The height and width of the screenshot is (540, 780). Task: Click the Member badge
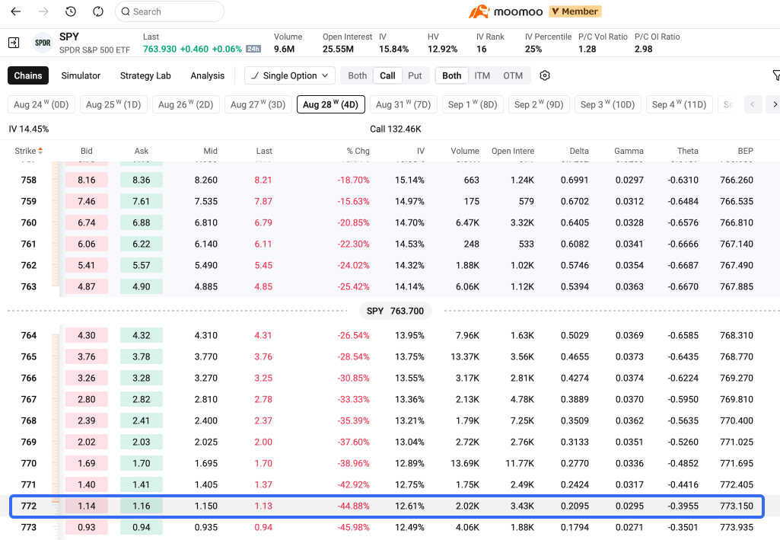point(575,11)
